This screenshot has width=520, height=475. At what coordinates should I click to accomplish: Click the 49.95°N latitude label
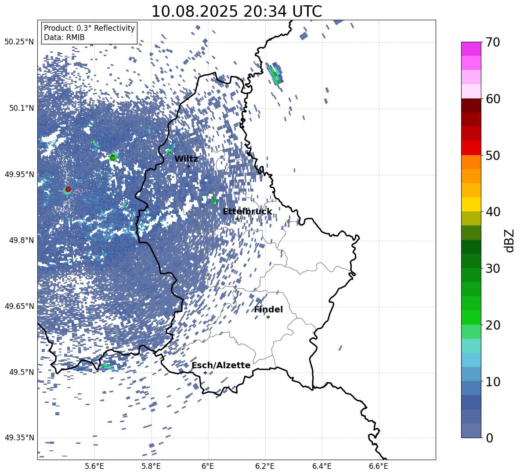point(19,174)
